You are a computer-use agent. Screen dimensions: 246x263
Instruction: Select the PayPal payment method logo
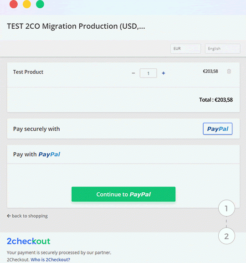pyautogui.click(x=218, y=129)
